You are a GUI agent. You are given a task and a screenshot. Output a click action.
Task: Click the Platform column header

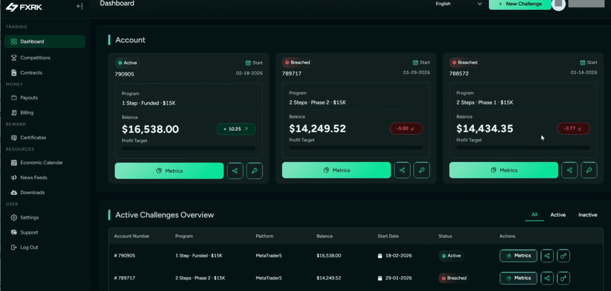(x=265, y=236)
